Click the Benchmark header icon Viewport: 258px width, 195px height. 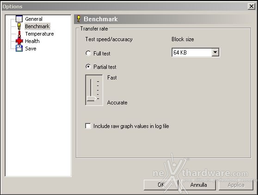[x=79, y=19]
